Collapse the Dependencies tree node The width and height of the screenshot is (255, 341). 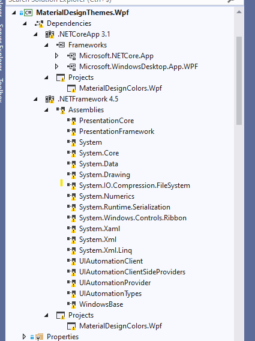point(25,23)
